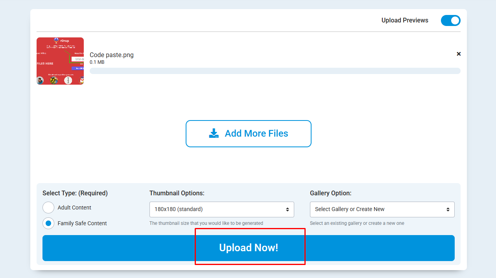Click the Add More Files button
496x278 pixels.
[249, 133]
